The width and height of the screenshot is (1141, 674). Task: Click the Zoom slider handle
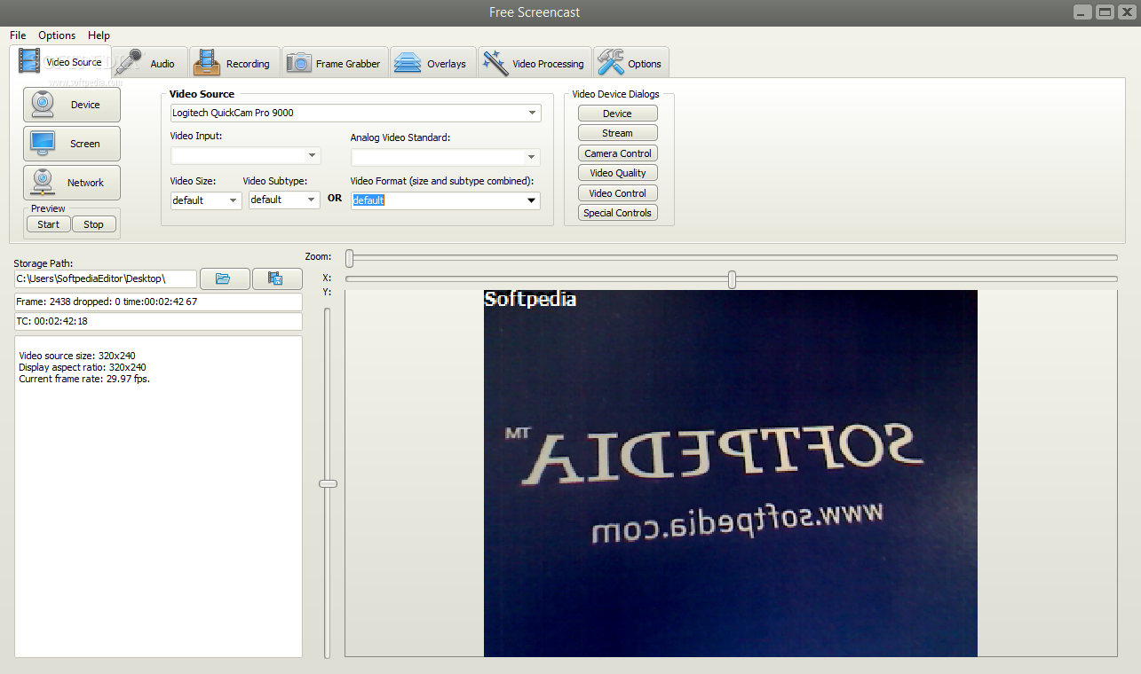coord(350,258)
